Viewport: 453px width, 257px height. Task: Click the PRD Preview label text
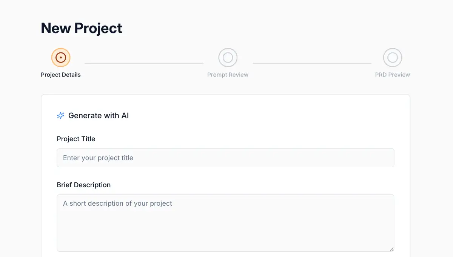(x=393, y=75)
